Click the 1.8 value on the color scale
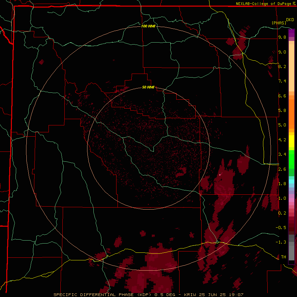Viewport: 297px width, 297px height. pos(282,184)
